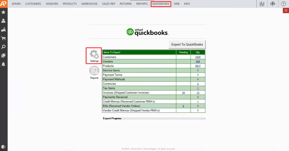Click the Qty column header

(x=198, y=52)
